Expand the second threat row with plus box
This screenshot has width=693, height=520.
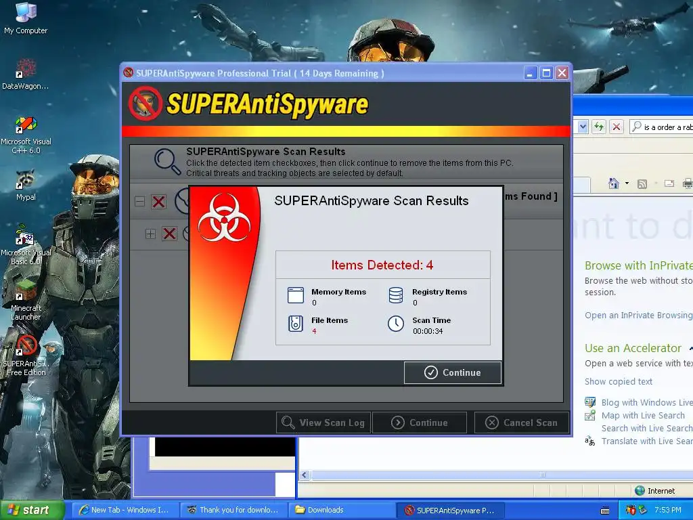click(x=150, y=234)
